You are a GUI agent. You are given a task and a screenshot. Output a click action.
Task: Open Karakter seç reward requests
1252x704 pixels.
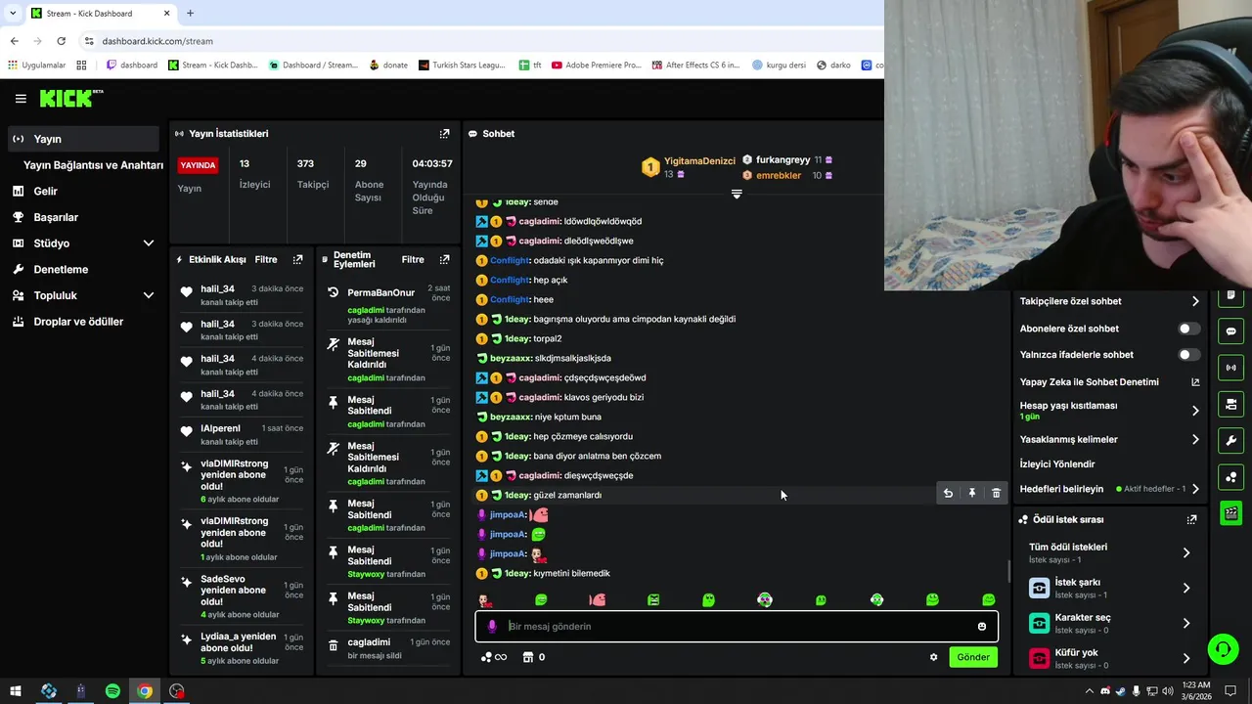tap(1109, 623)
